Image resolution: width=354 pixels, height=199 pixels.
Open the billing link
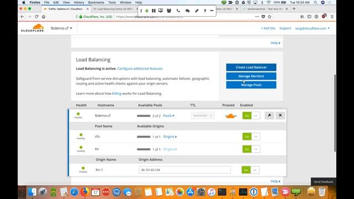(117, 93)
